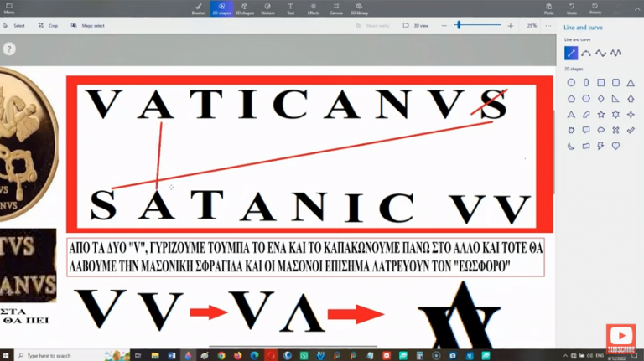The image size is (644, 361).
Task: Click the canvas horizontal scrollbar
Action: click(x=293, y=346)
